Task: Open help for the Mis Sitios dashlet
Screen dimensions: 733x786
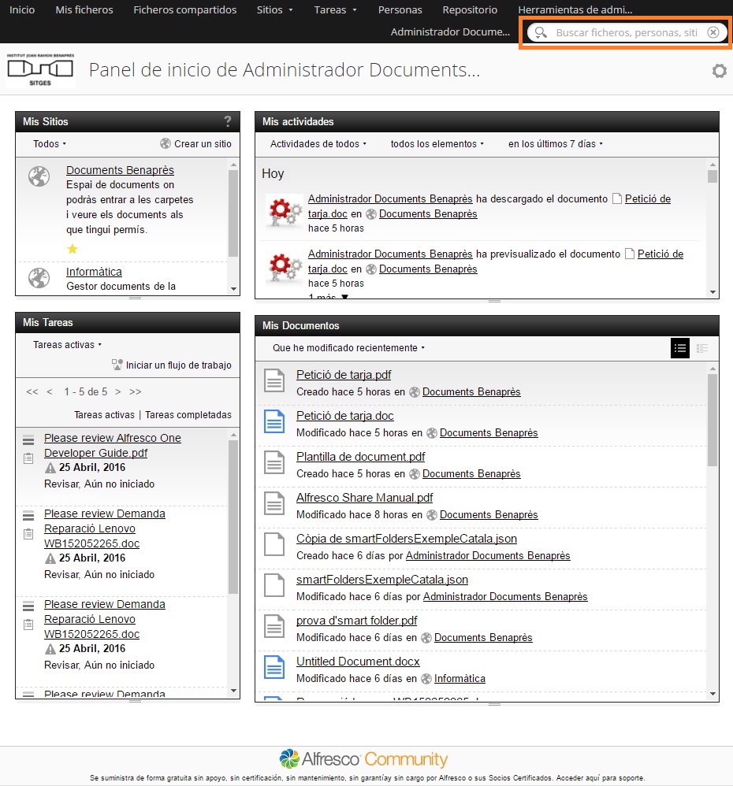Action: coord(228,121)
